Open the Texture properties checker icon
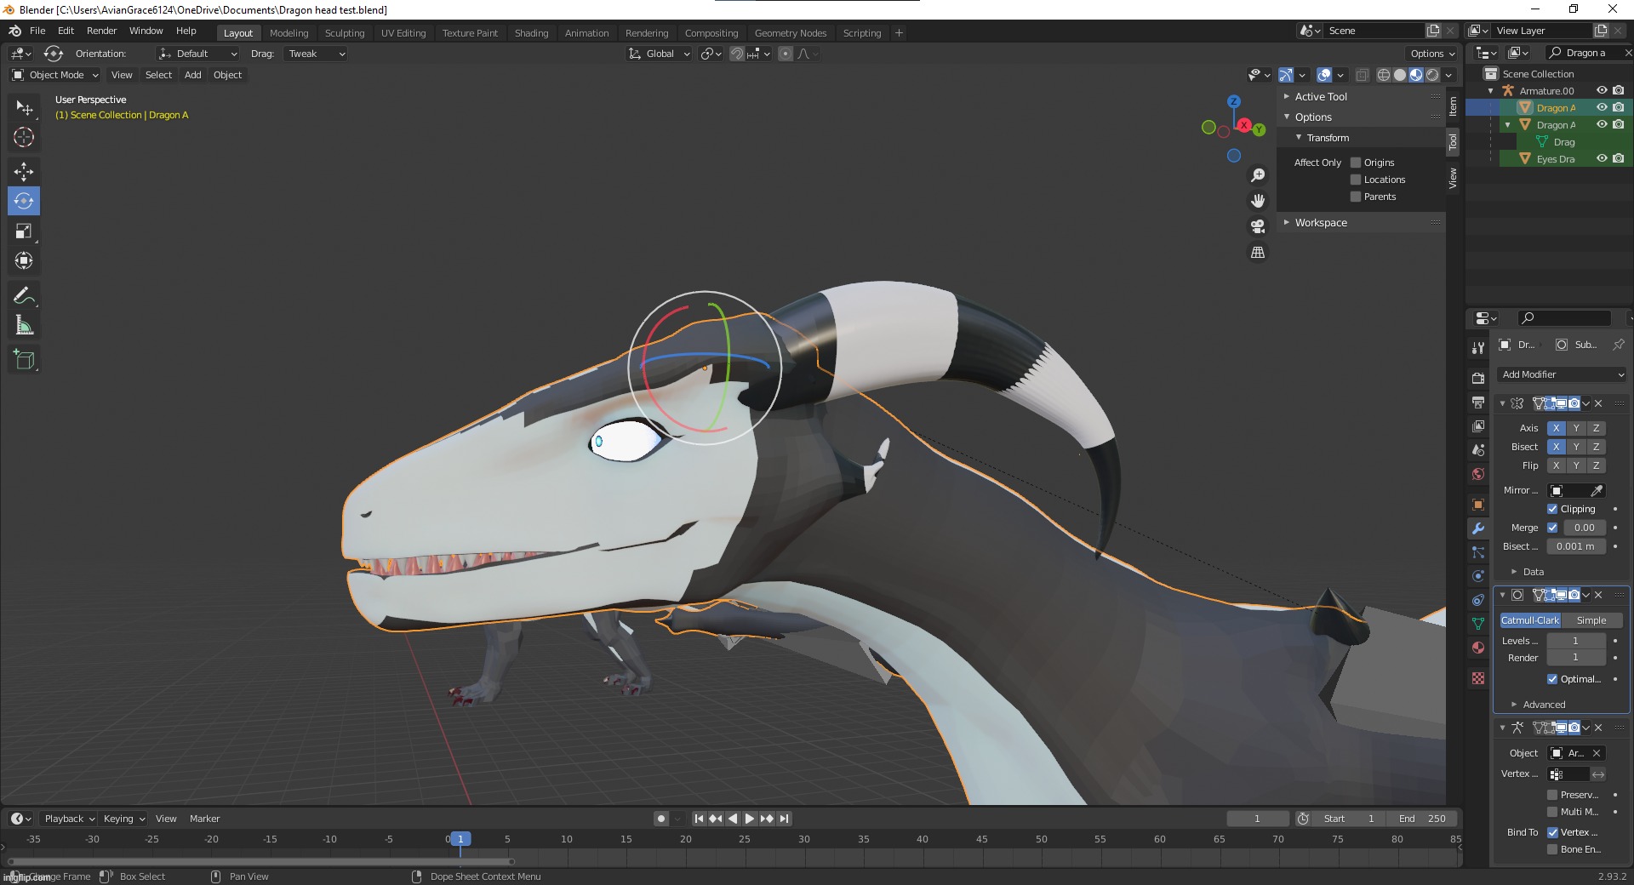The height and width of the screenshot is (885, 1634). click(1478, 678)
